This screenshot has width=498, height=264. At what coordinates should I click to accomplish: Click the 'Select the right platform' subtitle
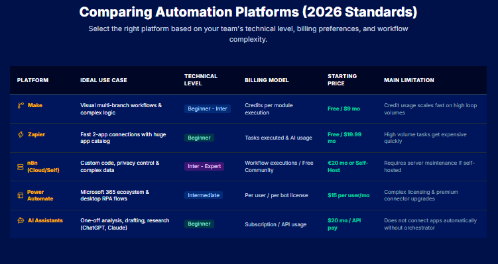point(249,34)
